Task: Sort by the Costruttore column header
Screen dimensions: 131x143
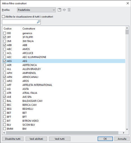Action: pyautogui.click(x=29, y=28)
